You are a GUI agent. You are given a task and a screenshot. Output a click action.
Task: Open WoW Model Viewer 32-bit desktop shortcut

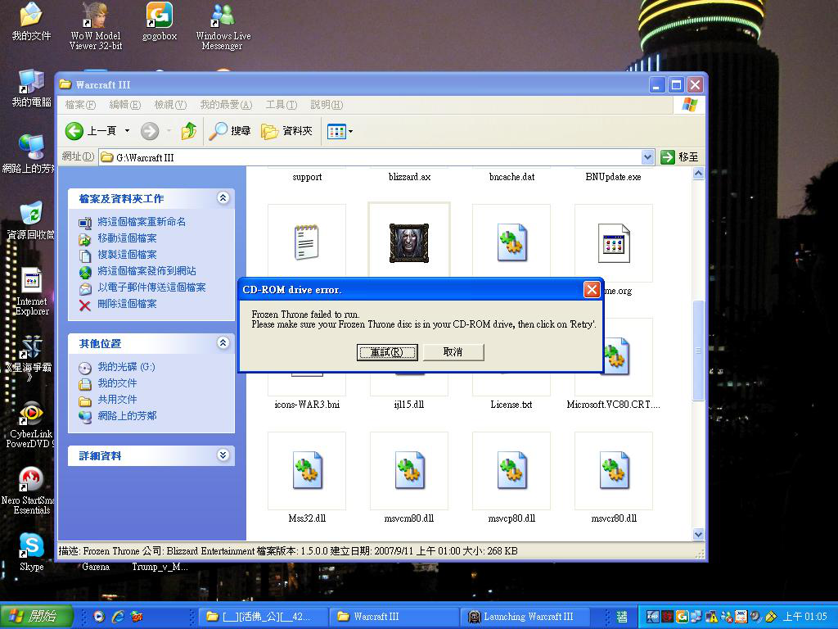pyautogui.click(x=96, y=26)
